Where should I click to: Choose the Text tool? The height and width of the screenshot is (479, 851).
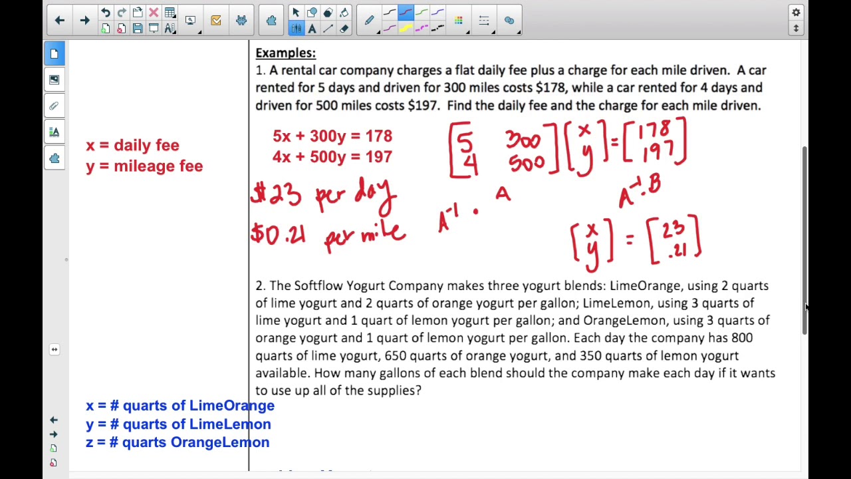click(x=312, y=29)
